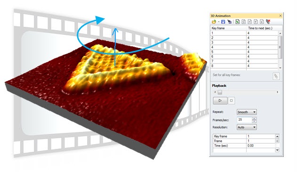Move key frame up with arrow icon
This screenshot has width=297, height=172.
coord(256,22)
